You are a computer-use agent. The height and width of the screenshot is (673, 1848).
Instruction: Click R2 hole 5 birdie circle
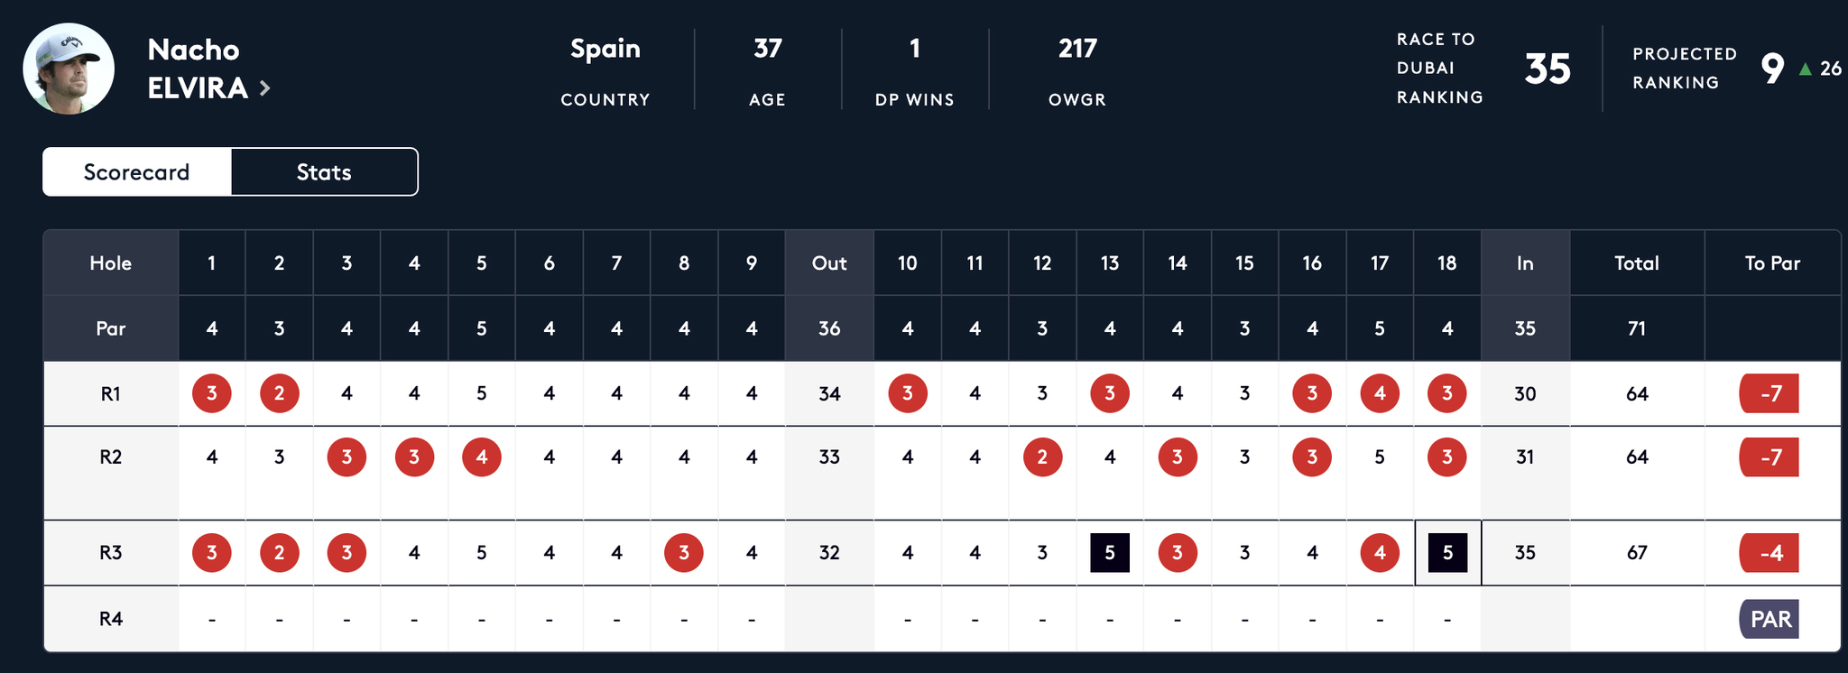point(482,457)
